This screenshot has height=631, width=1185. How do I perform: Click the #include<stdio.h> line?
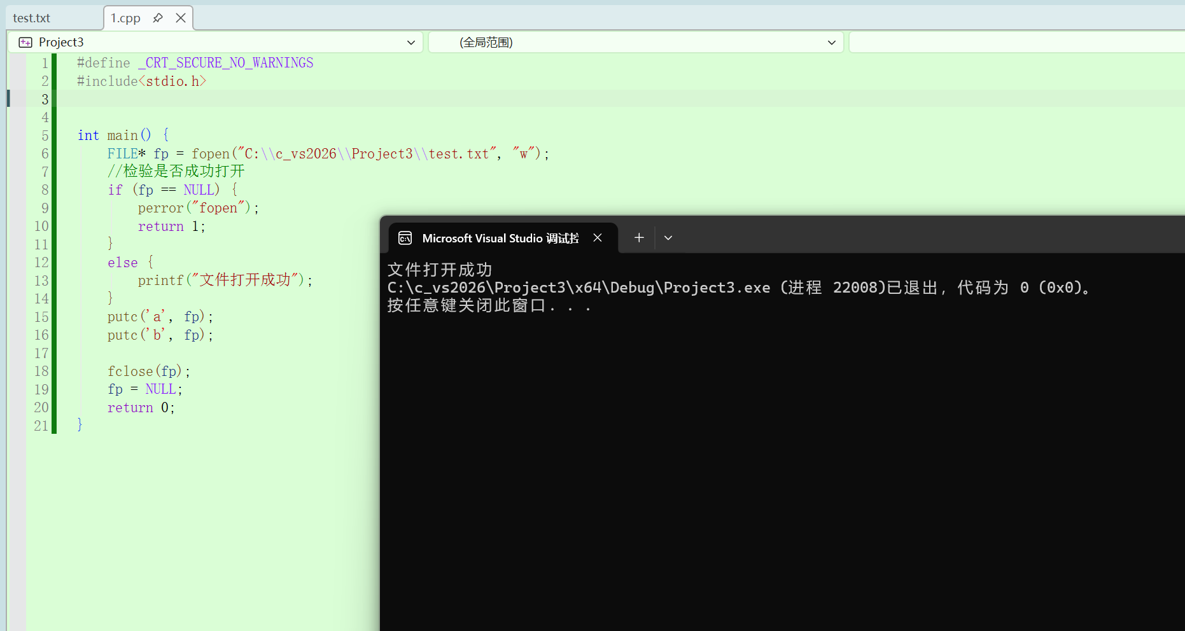pyautogui.click(x=141, y=81)
